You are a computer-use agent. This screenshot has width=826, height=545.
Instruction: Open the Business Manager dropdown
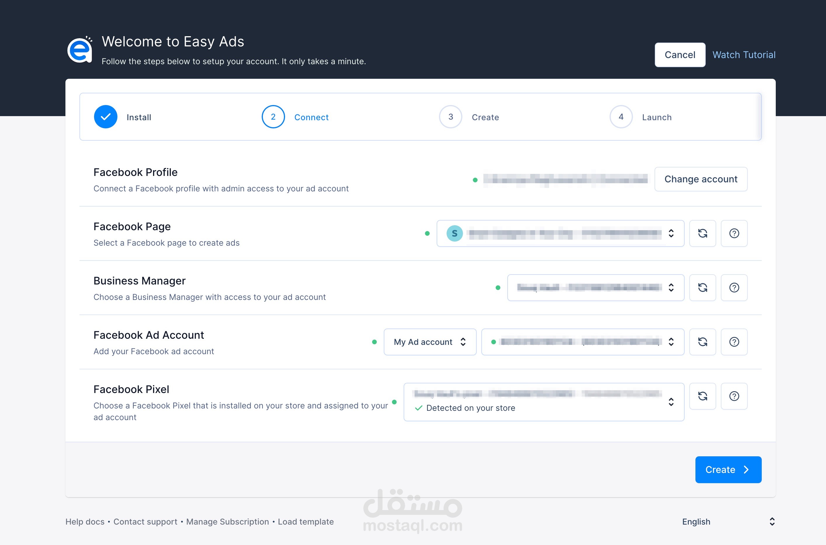click(x=596, y=287)
